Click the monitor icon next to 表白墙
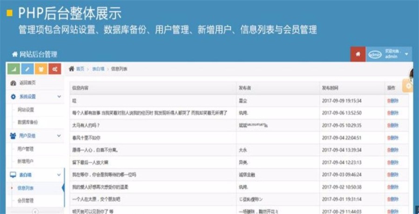 13,175
